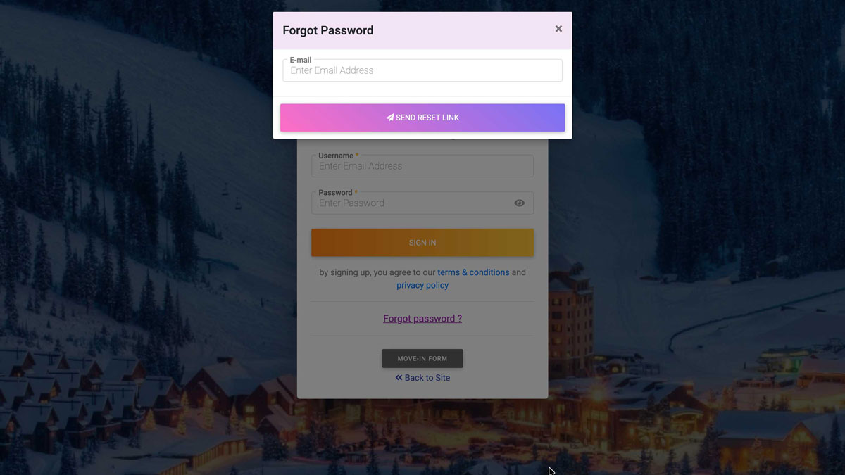Click the Forgot password ? link
Screen dimensions: 845x475
tap(423, 319)
